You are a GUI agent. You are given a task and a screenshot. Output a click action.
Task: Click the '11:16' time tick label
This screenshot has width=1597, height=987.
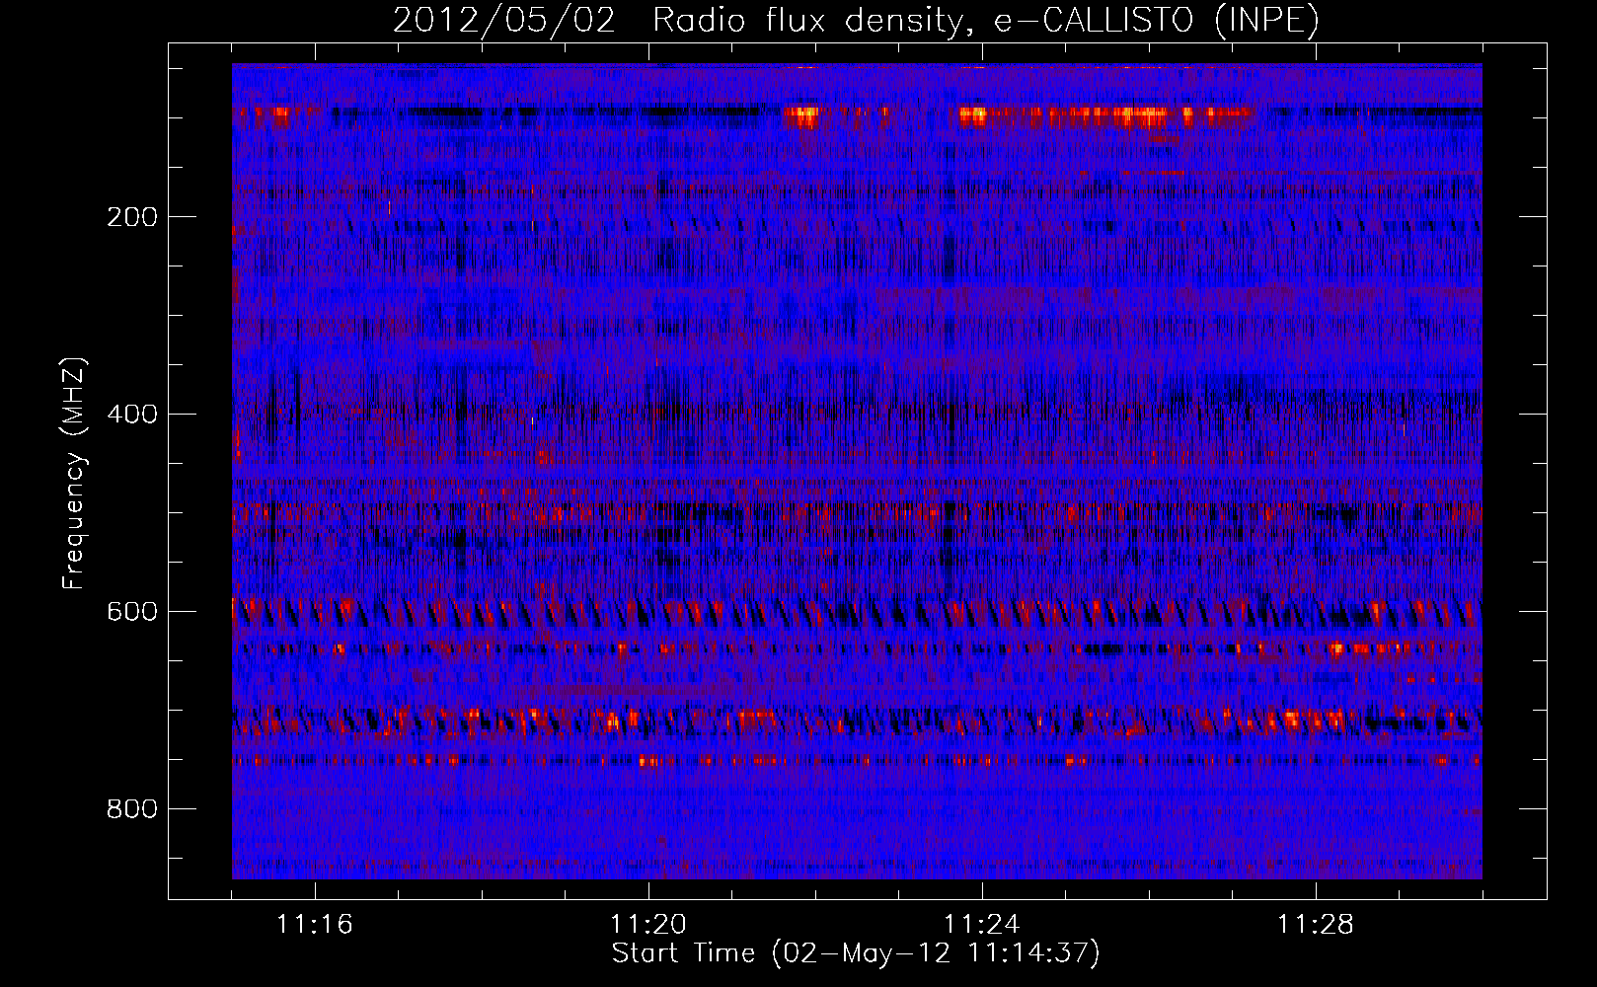click(315, 925)
